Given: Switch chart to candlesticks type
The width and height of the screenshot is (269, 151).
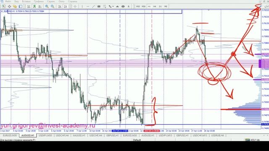Looking at the screenshot, I should coord(34,7).
